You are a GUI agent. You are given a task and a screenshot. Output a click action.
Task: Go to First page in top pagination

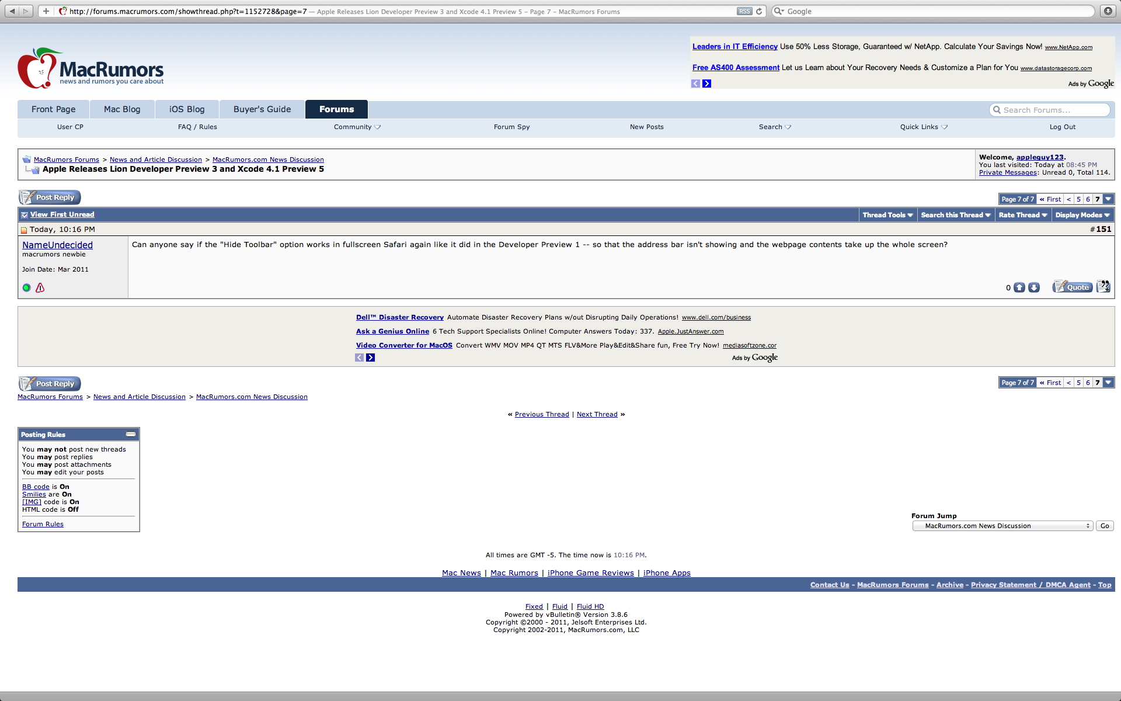point(1050,199)
